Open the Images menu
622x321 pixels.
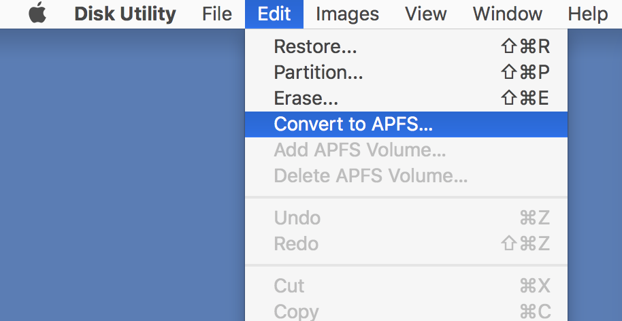(348, 14)
